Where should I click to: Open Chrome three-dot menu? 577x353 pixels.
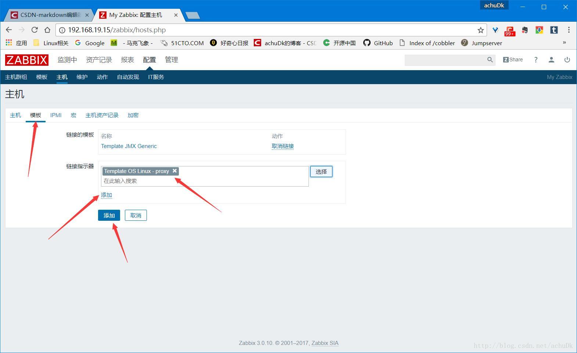pos(569,30)
